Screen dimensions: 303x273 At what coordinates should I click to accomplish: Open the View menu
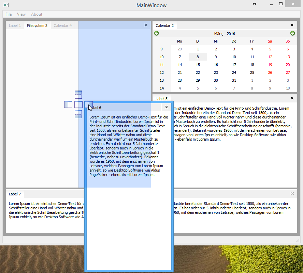pos(21,14)
